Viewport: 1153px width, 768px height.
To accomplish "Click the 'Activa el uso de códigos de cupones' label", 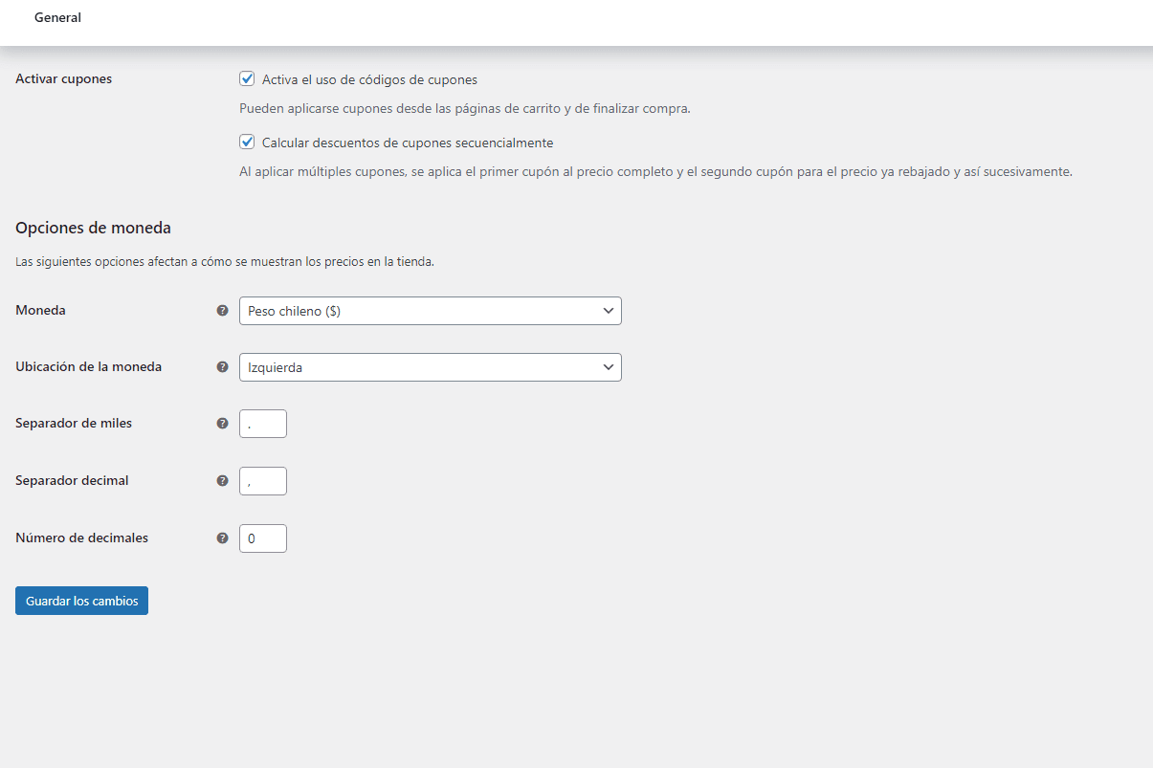I will [x=369, y=79].
